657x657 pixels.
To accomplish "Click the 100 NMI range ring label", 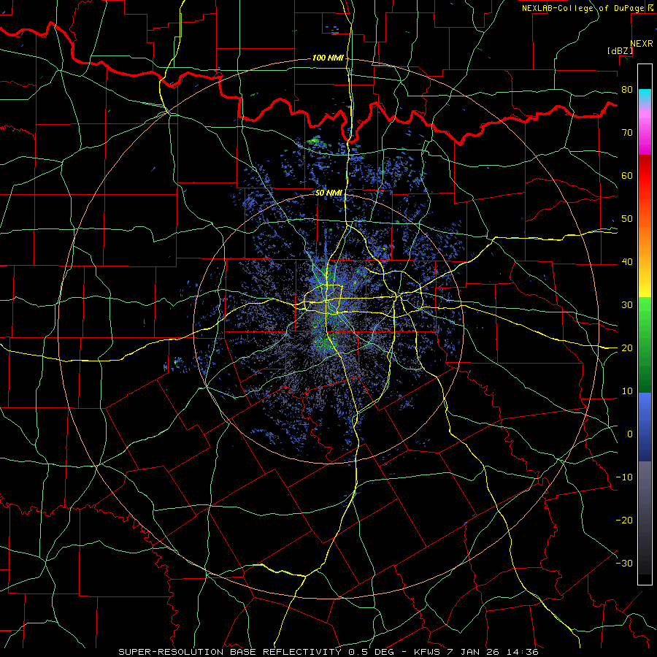I will point(328,58).
